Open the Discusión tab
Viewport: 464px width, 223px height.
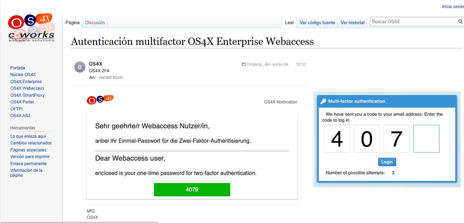[x=95, y=22]
